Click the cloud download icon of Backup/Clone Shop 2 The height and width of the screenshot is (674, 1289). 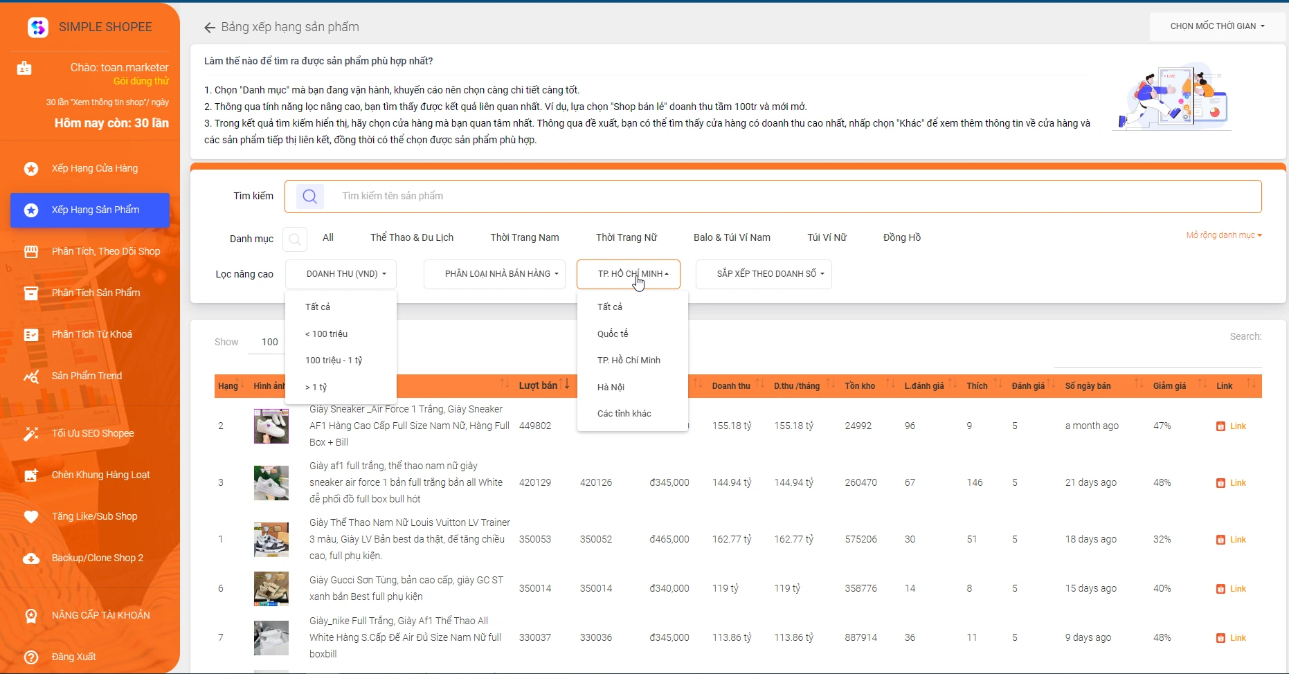click(x=31, y=558)
